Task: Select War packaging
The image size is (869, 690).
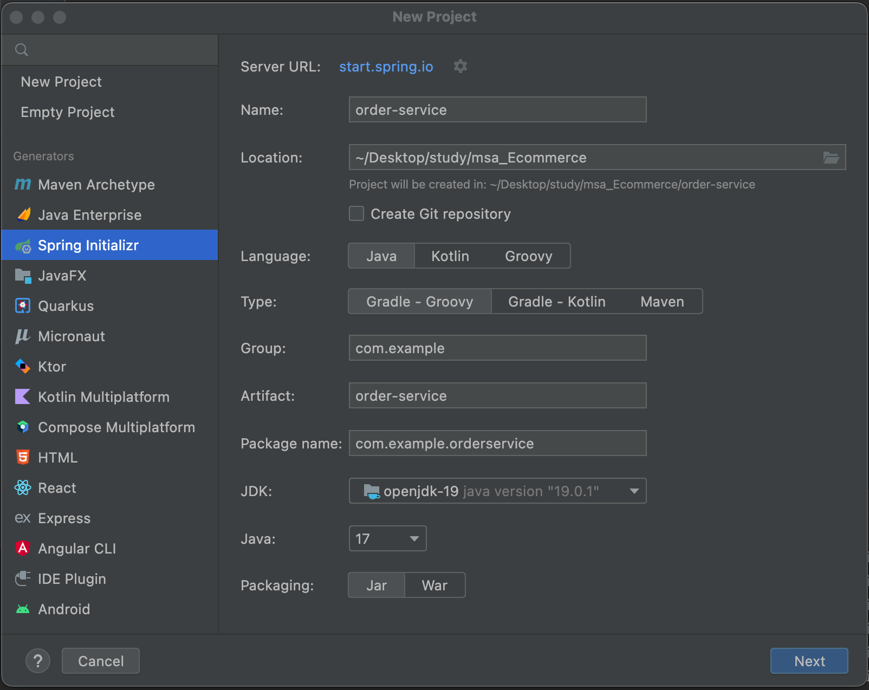Action: [x=434, y=585]
